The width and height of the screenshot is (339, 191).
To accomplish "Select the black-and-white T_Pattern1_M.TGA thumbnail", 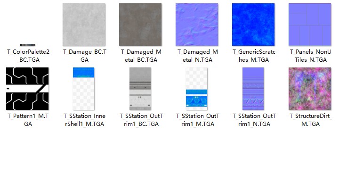I will click(27, 89).
